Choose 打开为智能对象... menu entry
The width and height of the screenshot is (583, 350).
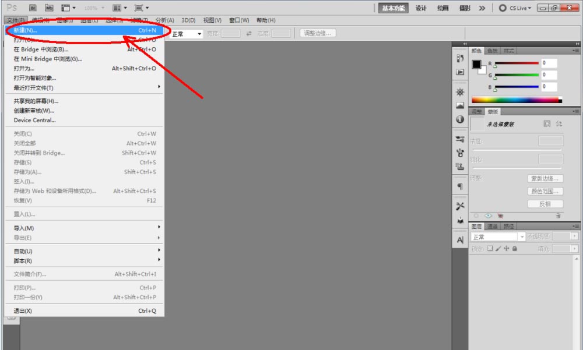(84, 78)
